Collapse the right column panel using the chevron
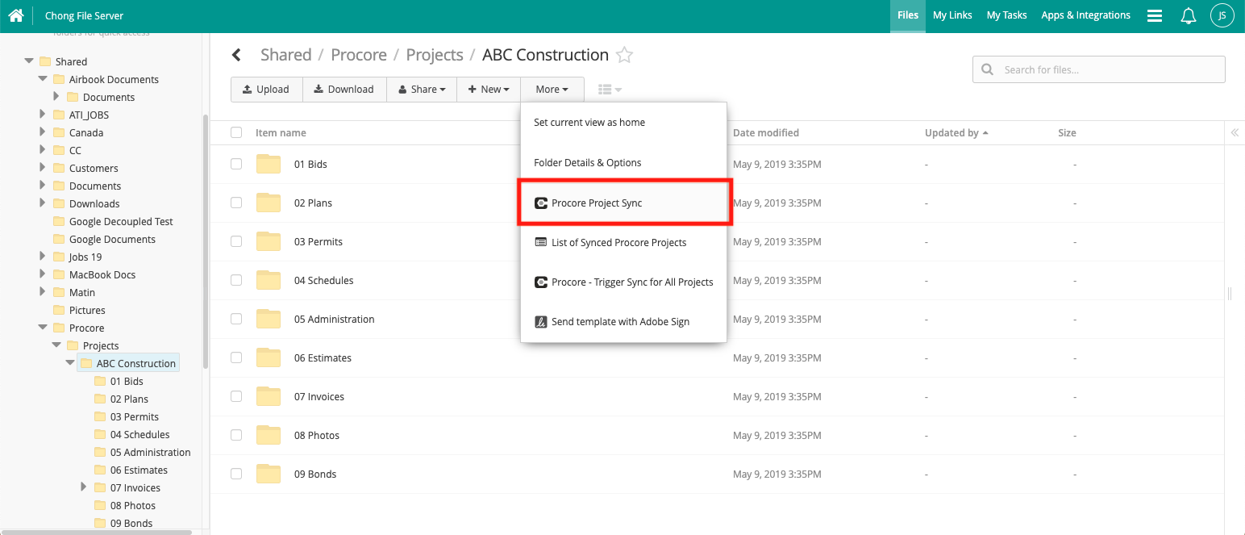1245x535 pixels. pyautogui.click(x=1235, y=132)
